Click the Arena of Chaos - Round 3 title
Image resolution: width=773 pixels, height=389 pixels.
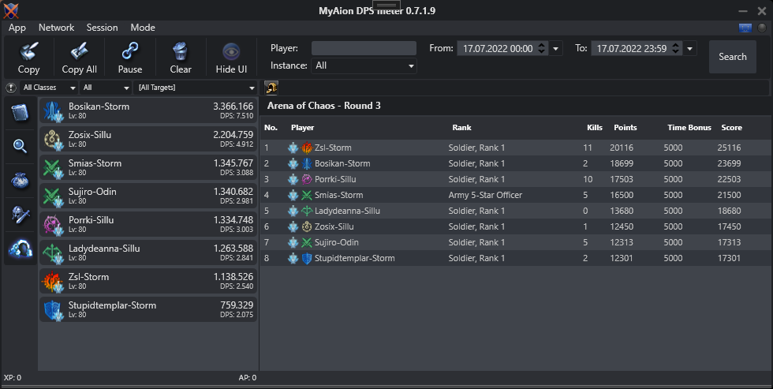(324, 106)
